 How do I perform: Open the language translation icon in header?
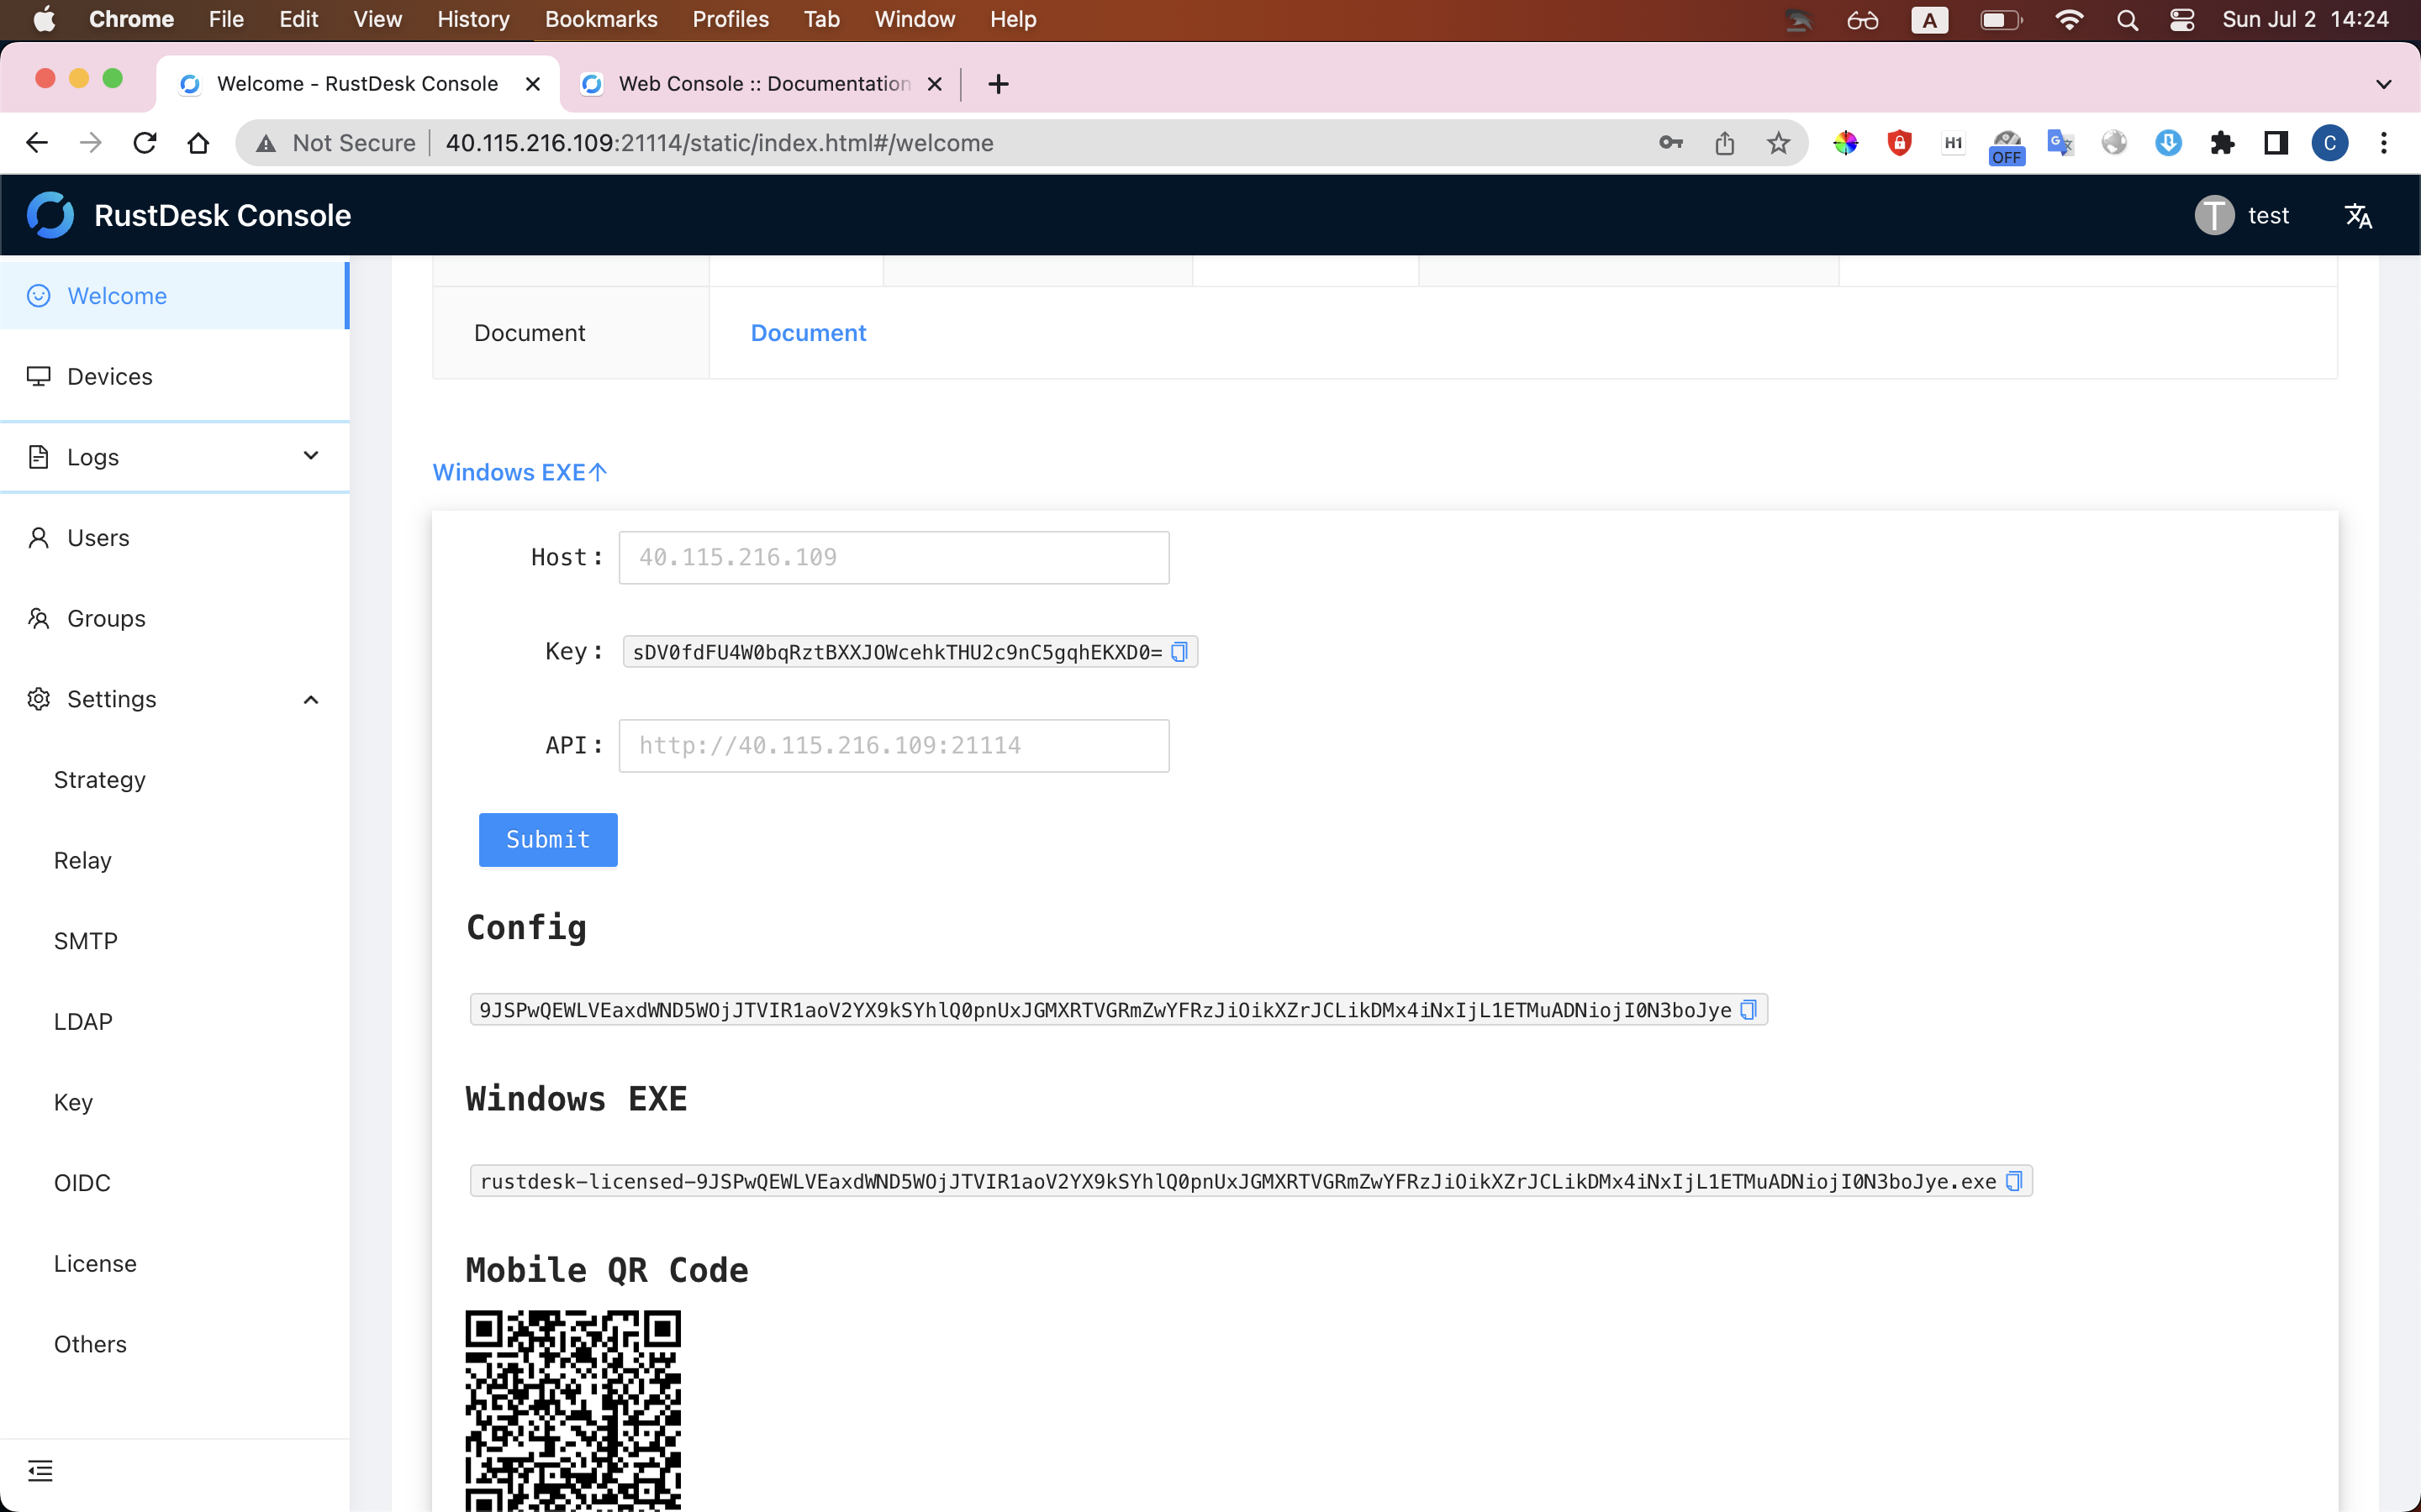tap(2358, 215)
